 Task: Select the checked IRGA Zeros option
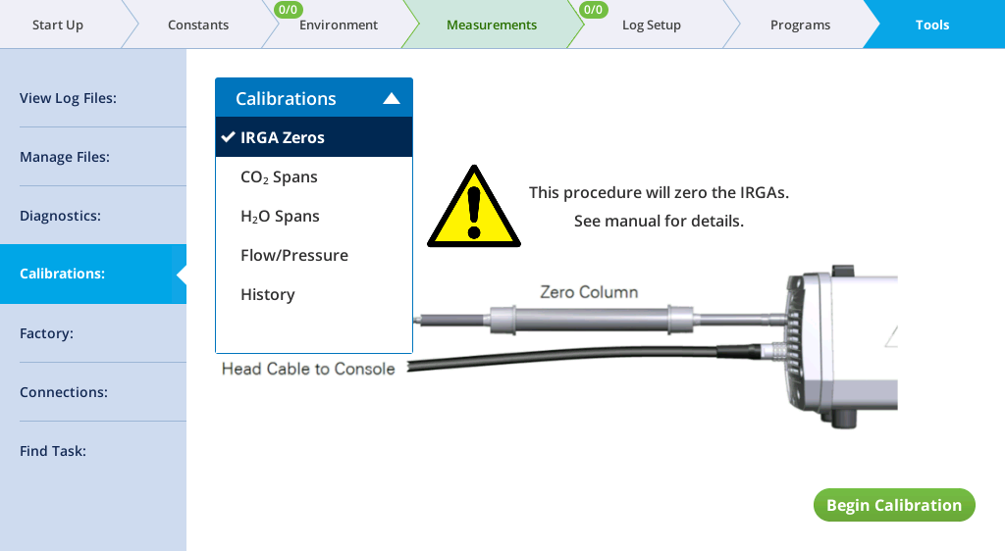(314, 137)
